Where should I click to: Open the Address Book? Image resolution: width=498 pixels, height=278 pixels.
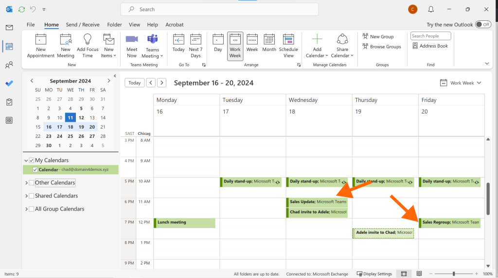pyautogui.click(x=430, y=46)
